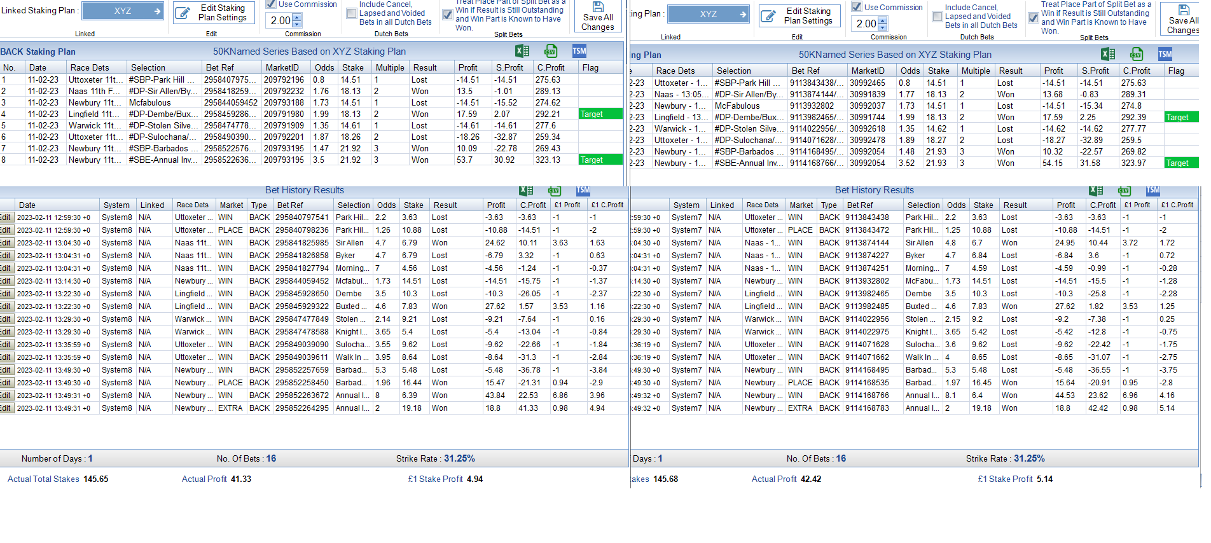Click System column header in left Bet History
Image resolution: width=1211 pixels, height=543 pixels.
click(x=116, y=205)
